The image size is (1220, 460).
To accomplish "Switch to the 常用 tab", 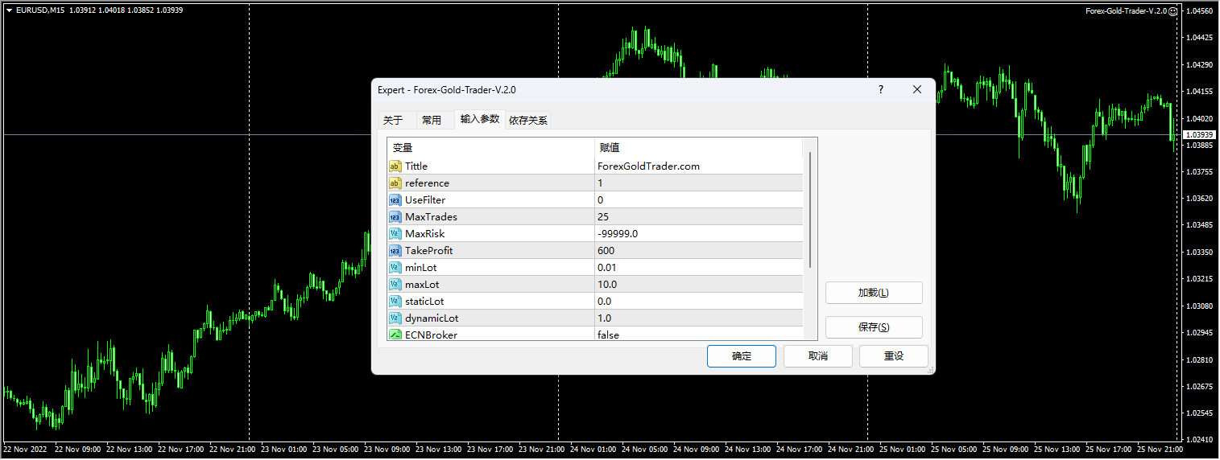I will (432, 121).
